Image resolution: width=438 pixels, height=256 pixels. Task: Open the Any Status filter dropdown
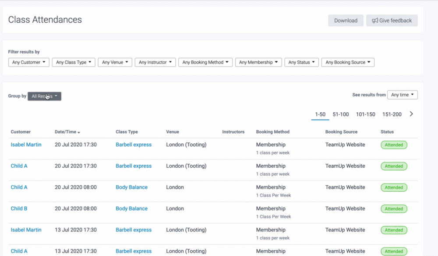301,62
